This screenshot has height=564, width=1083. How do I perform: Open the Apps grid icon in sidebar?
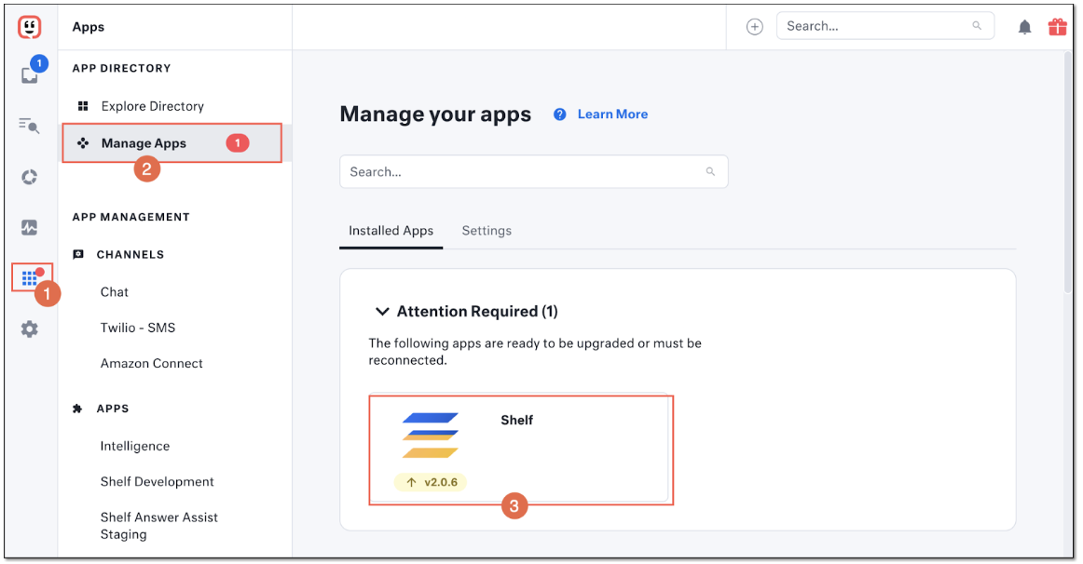(x=30, y=278)
